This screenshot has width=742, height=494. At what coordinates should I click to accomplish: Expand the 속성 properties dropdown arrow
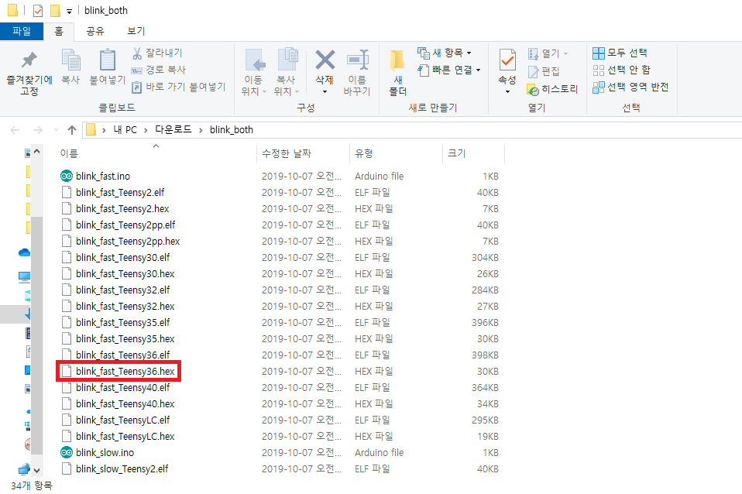[x=507, y=92]
